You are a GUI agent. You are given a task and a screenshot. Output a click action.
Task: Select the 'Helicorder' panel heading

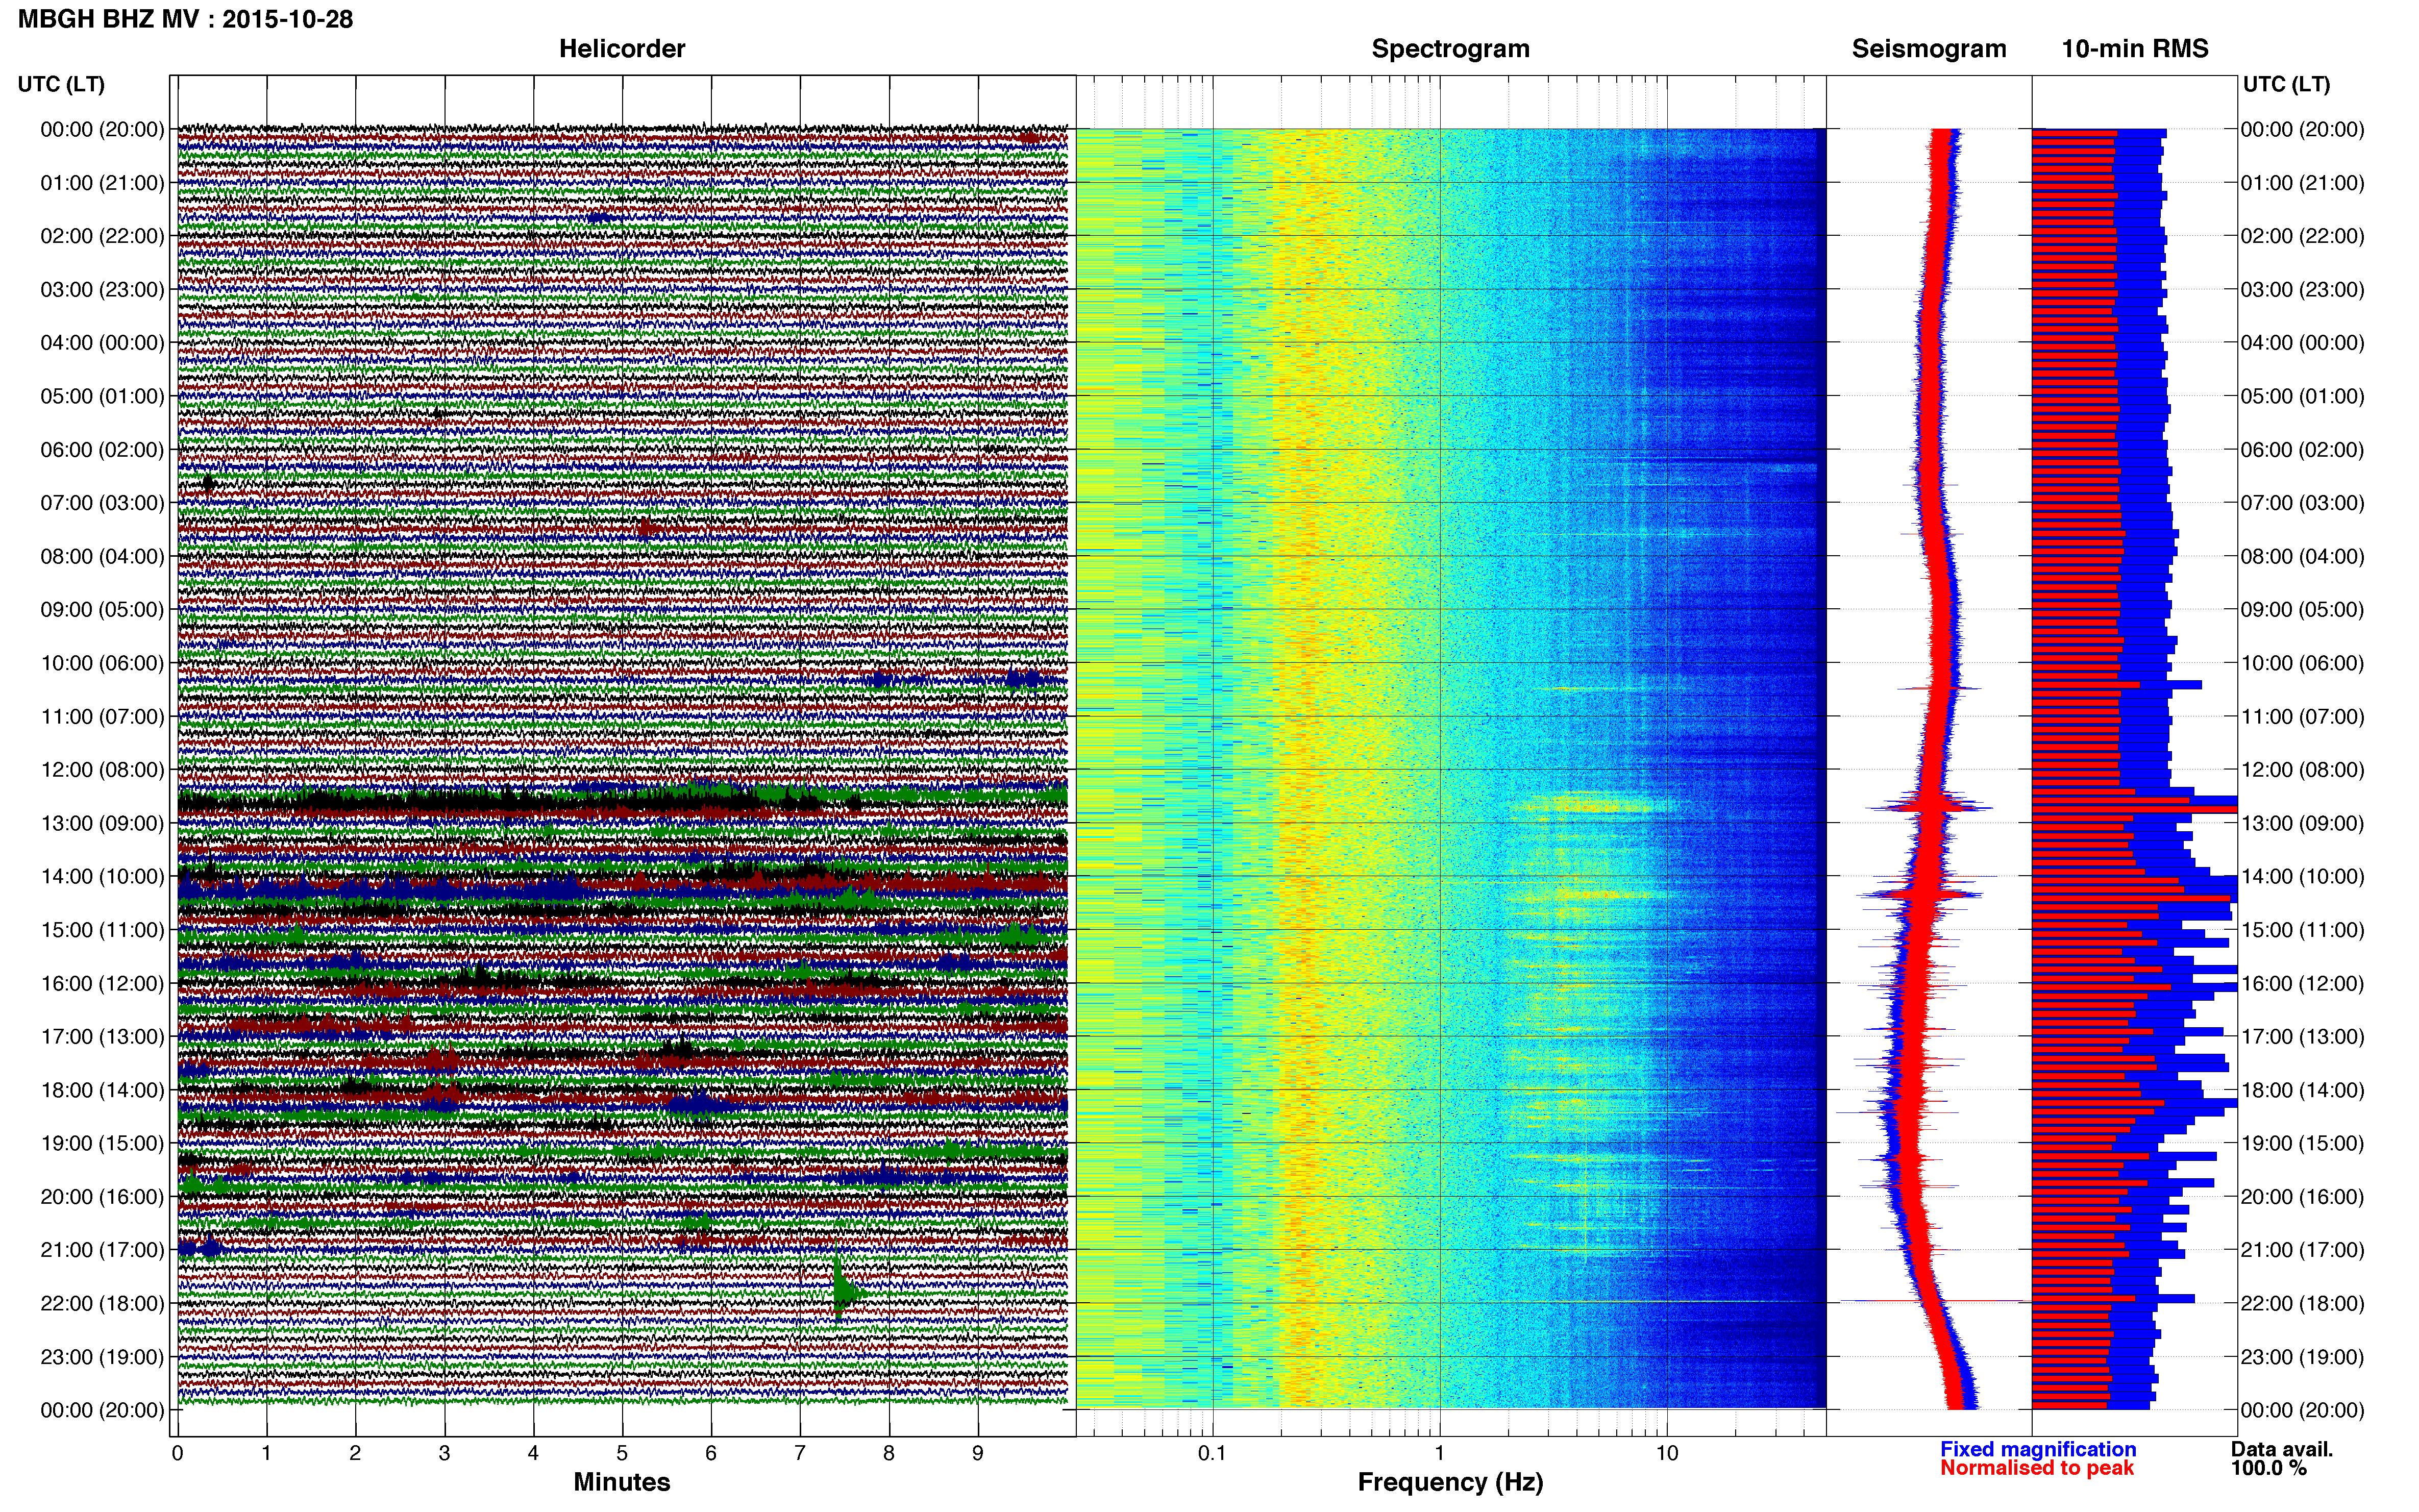coord(621,49)
